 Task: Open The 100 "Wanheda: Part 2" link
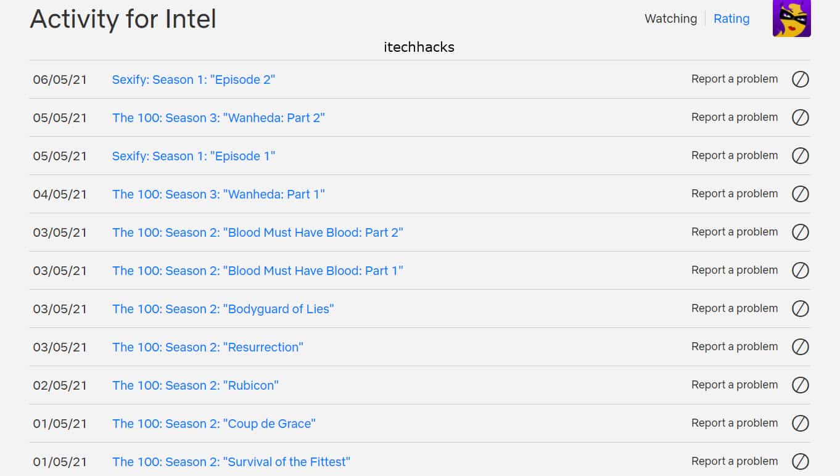218,118
